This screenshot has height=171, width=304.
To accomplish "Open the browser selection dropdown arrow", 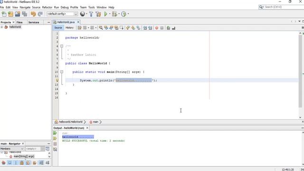I will [x=86, y=14].
